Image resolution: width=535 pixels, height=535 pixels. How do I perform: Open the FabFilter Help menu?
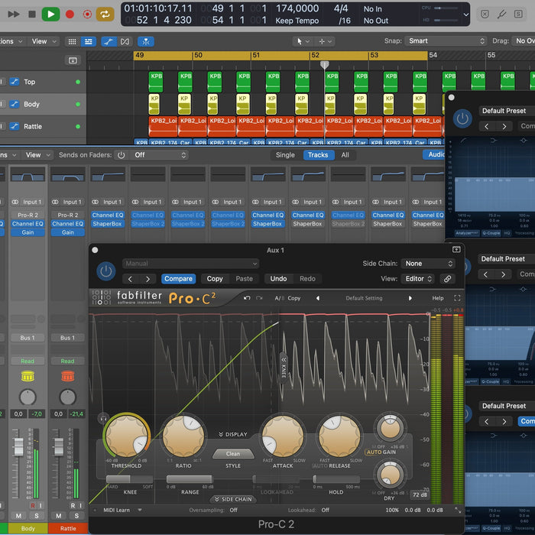point(438,298)
